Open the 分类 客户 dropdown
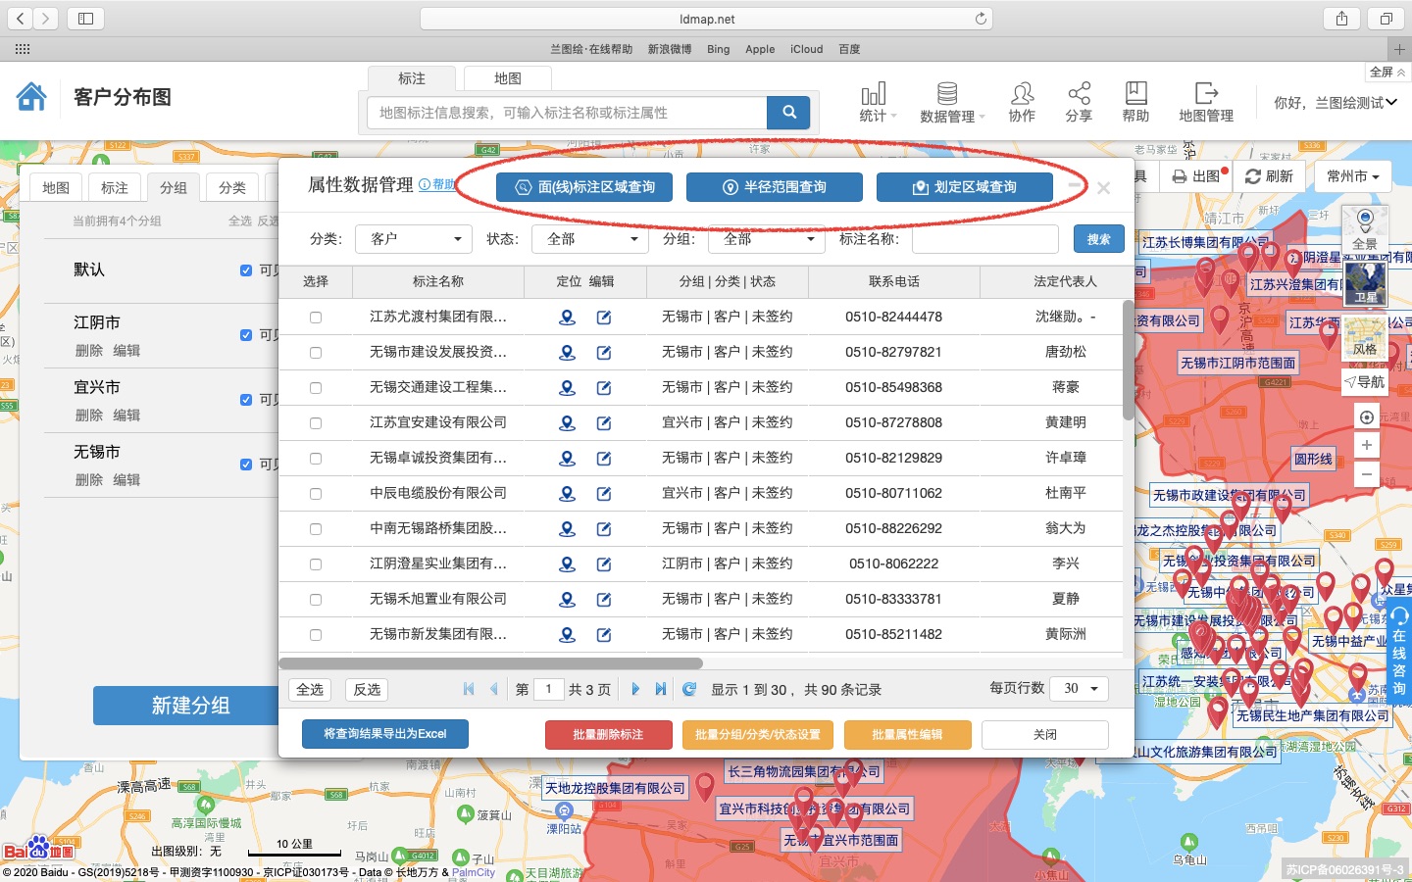Image resolution: width=1412 pixels, height=882 pixels. click(x=413, y=238)
